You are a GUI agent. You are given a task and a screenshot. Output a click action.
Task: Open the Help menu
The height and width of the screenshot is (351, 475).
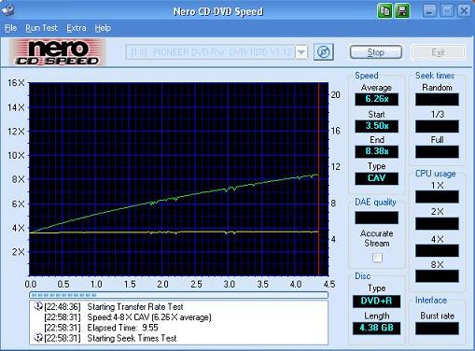click(x=103, y=28)
